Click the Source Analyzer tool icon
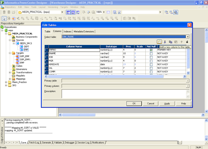 coord(166,12)
